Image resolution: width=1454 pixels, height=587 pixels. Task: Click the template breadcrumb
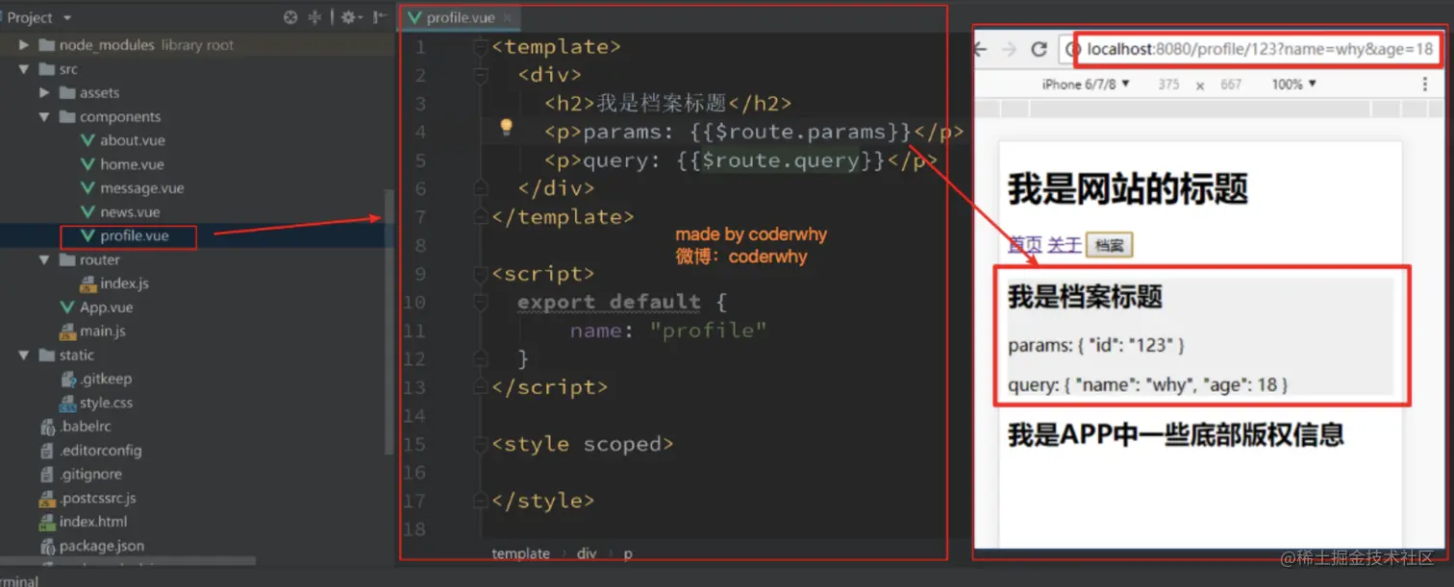tap(520, 553)
